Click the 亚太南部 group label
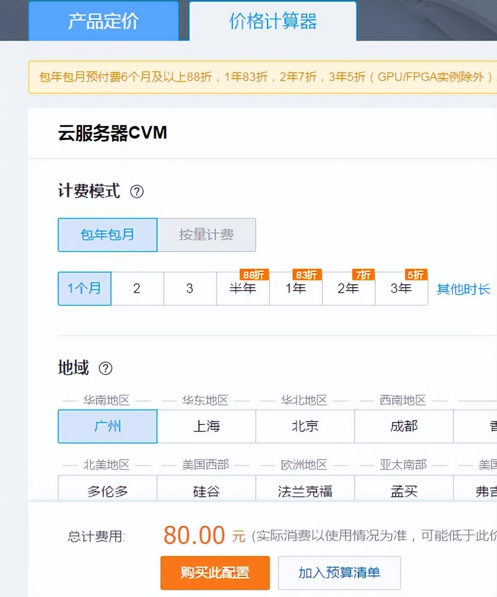Viewport: 497px width, 597px height. click(x=403, y=465)
